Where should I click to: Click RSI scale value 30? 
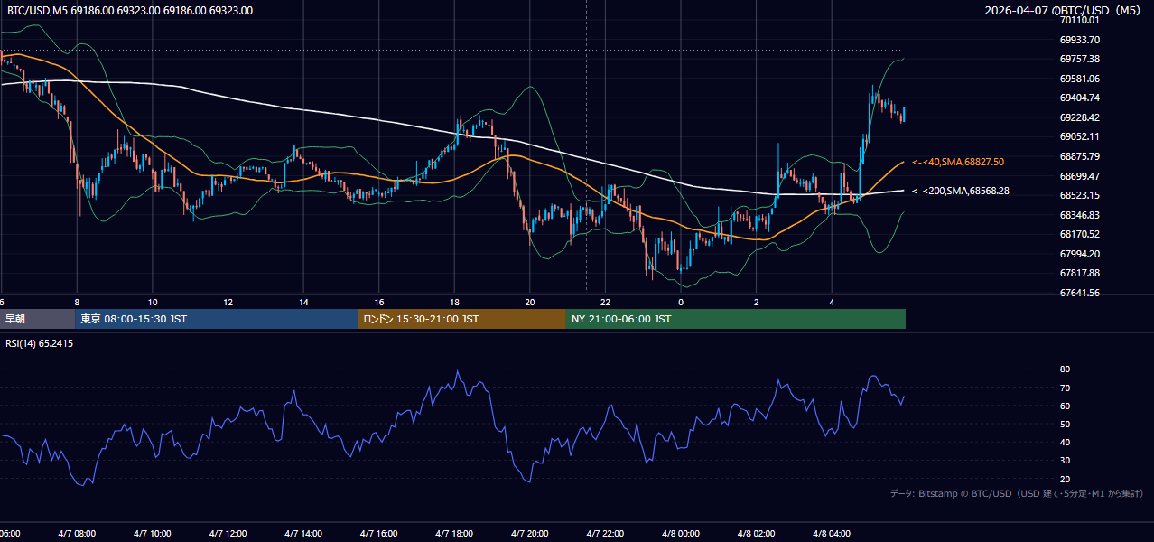[x=1065, y=460]
